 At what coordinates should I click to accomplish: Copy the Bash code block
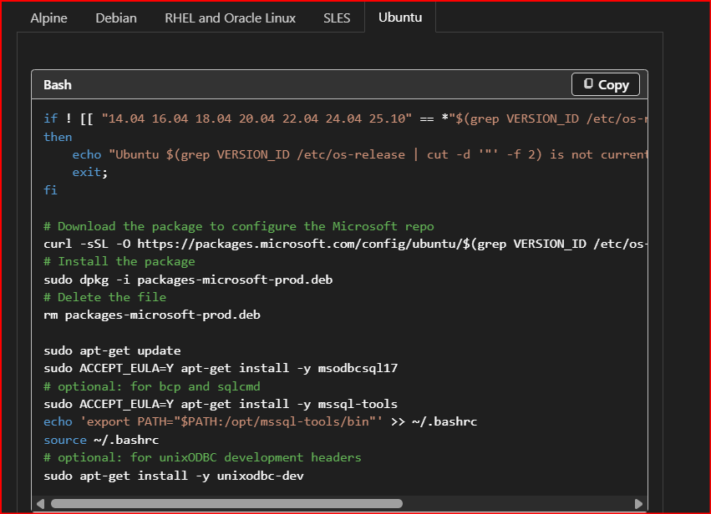click(x=606, y=84)
